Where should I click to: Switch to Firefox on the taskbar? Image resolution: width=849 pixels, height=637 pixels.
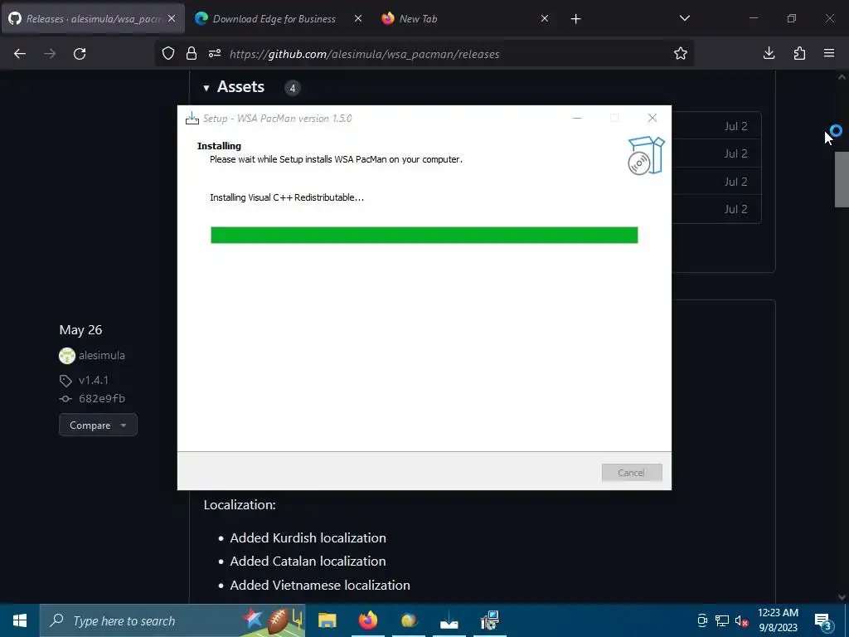pyautogui.click(x=368, y=620)
